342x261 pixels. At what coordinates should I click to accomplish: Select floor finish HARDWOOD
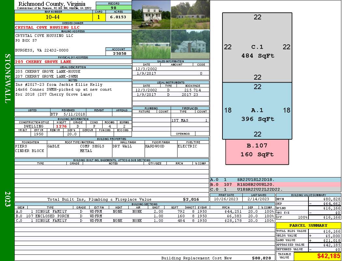pos(155,146)
